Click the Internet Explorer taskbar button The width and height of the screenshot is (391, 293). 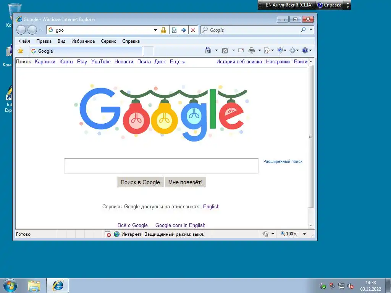58,285
